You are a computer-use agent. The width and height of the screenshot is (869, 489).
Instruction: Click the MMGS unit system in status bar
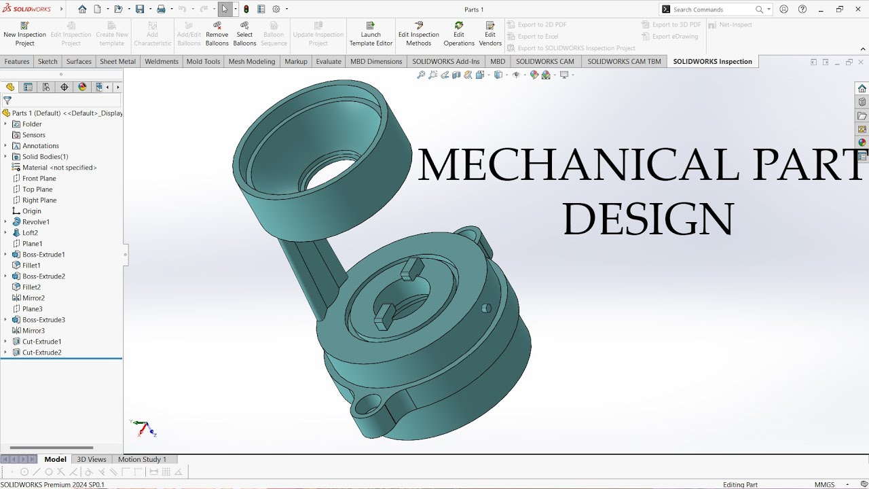[825, 485]
